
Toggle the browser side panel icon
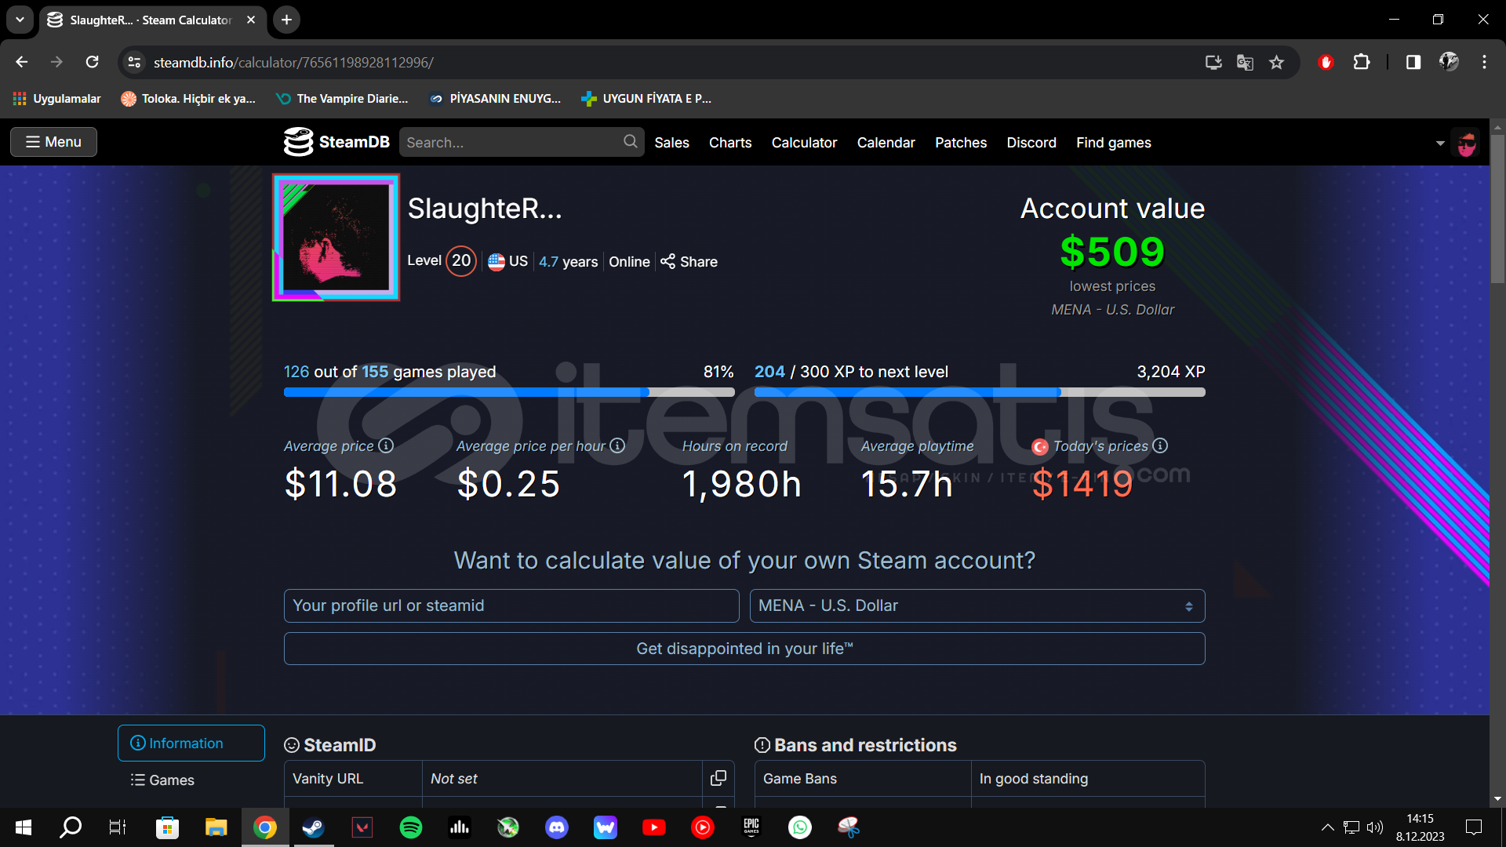coord(1413,62)
